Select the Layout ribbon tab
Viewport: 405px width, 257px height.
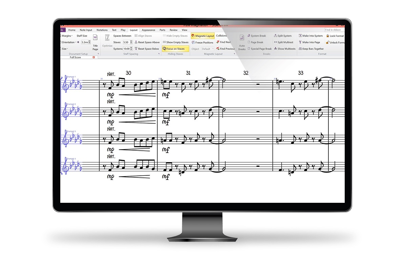(133, 30)
